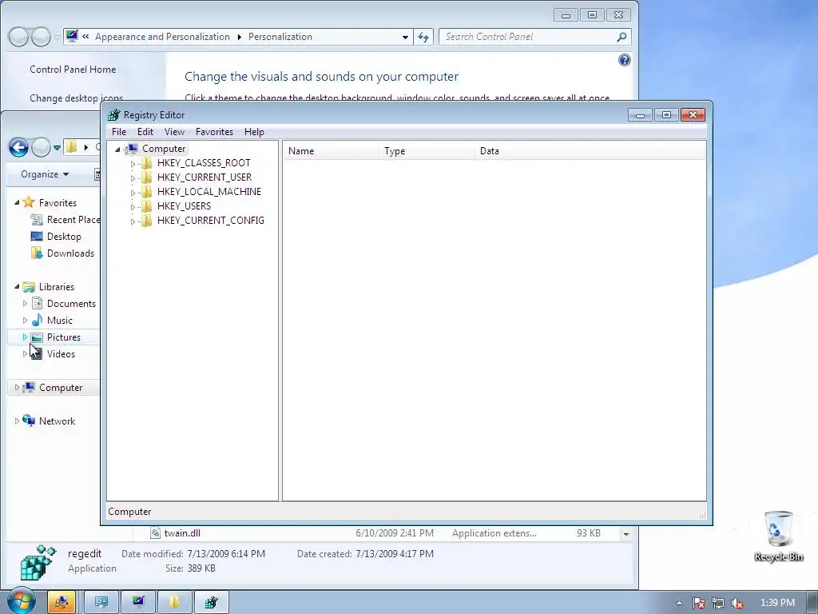Screen dimensions: 818x614
Task: Expand Computer node in Explorer sidebar
Action: click(17, 388)
